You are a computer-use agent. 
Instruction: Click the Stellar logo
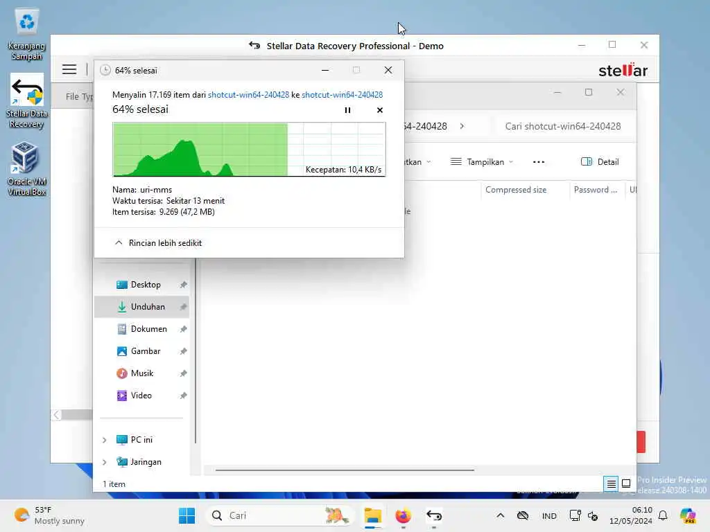click(x=623, y=70)
